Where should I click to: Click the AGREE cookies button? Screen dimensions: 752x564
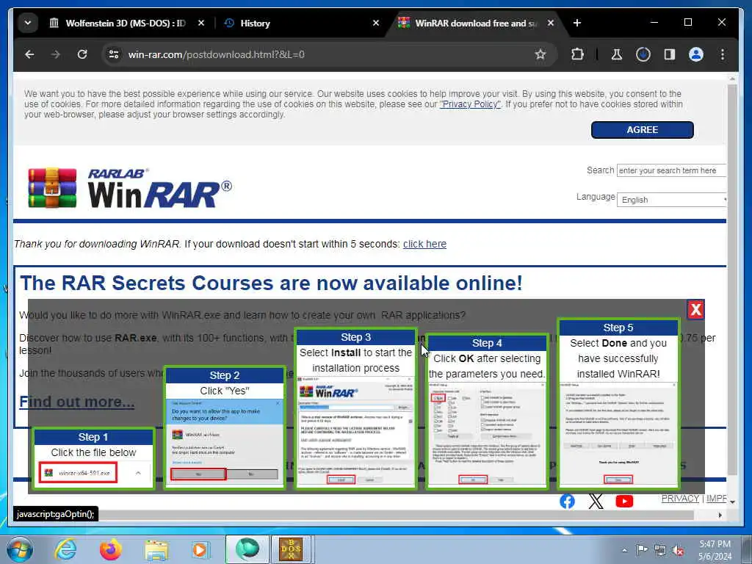[642, 129]
